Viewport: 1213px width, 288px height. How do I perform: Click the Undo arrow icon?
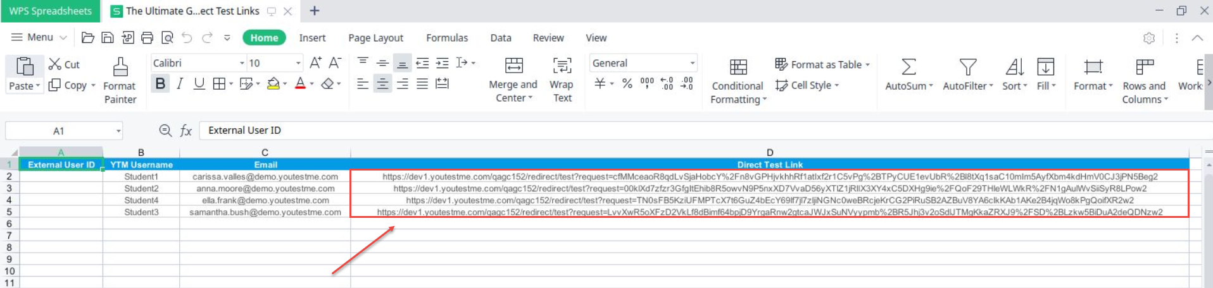click(x=187, y=38)
